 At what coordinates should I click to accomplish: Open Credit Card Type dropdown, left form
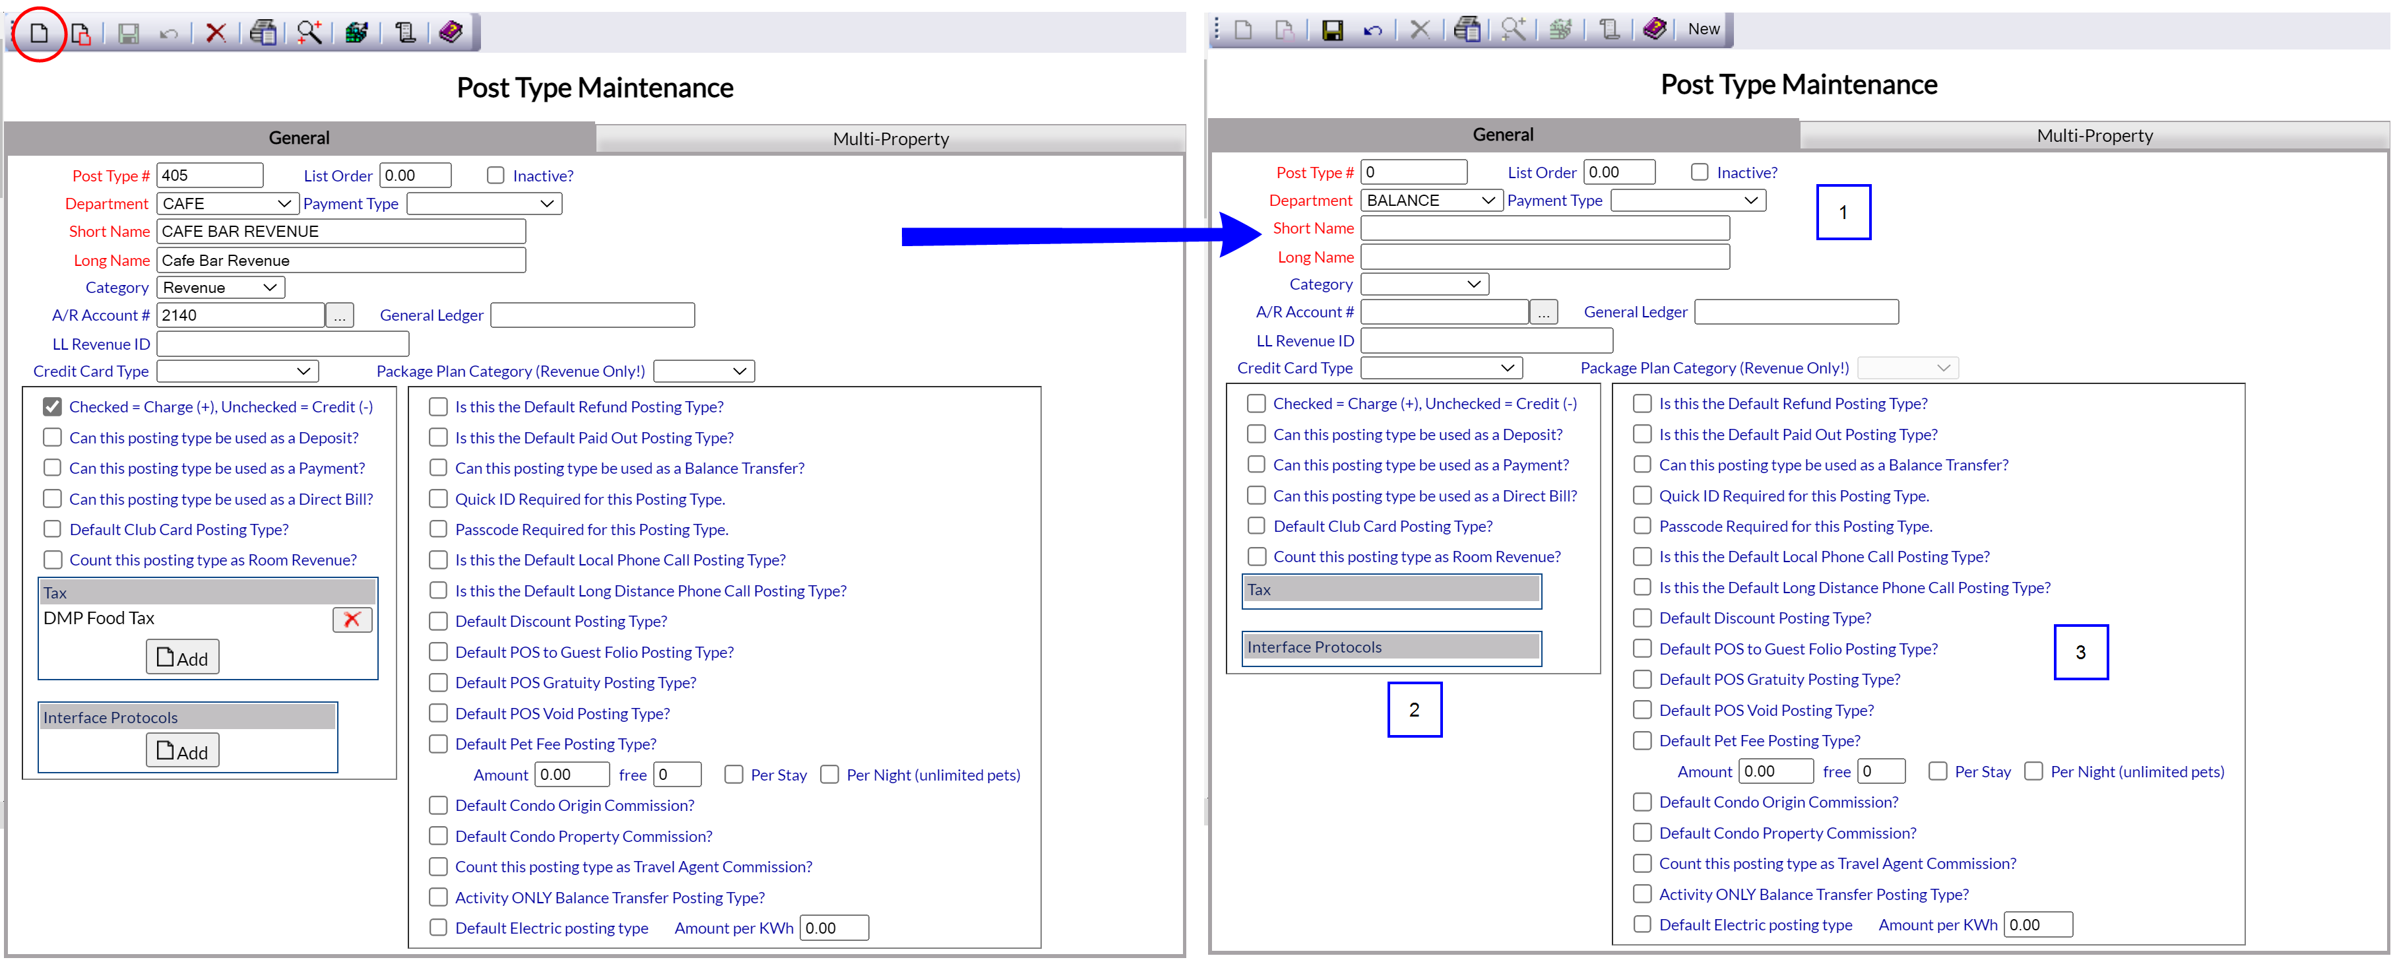[x=238, y=372]
